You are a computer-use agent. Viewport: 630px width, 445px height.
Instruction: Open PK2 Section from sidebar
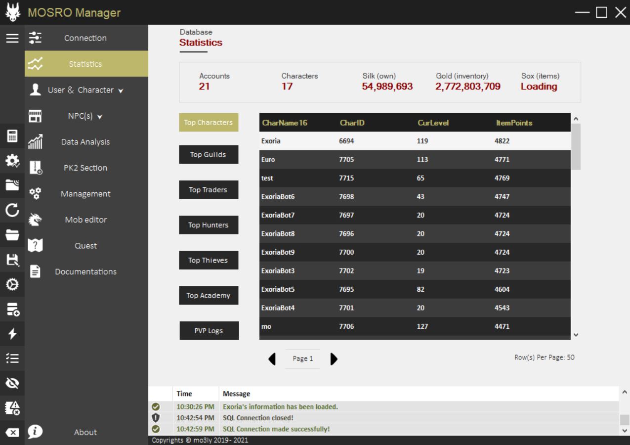tap(85, 168)
